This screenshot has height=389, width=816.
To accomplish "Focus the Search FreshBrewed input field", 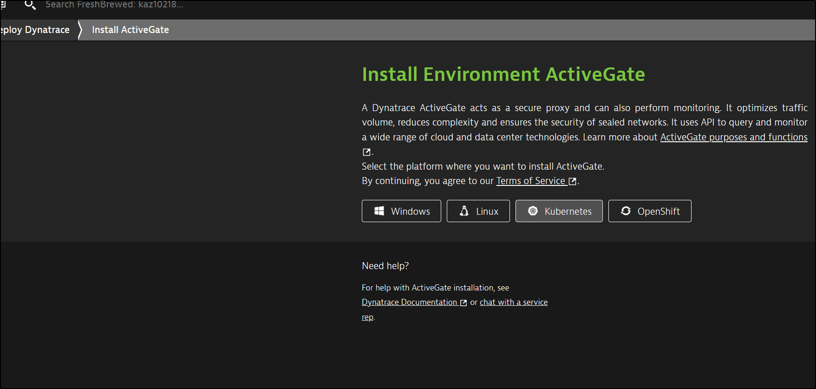I will (114, 5).
